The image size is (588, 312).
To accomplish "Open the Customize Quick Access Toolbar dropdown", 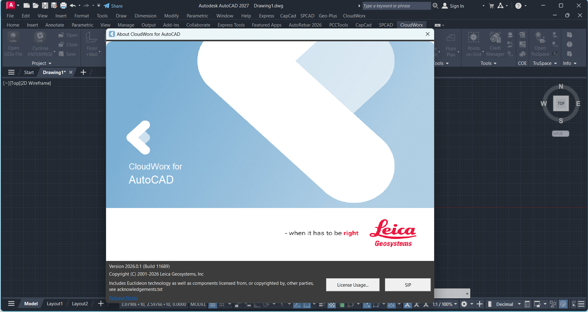I will 99,6.
